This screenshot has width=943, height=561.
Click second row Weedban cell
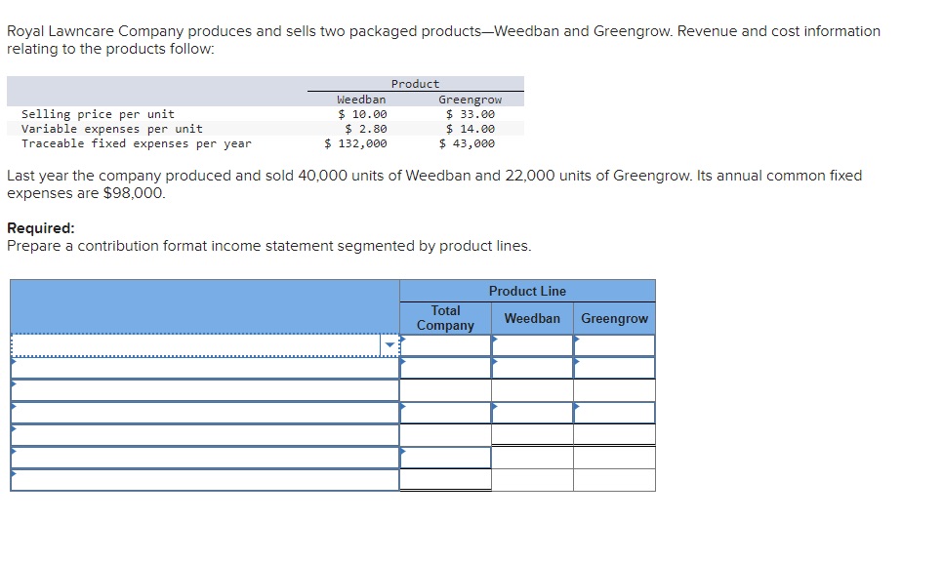532,368
